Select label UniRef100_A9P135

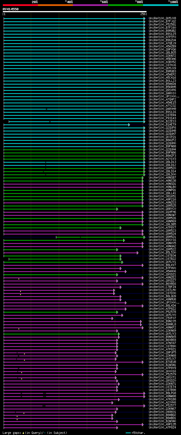pyautogui.click(x=162, y=424)
